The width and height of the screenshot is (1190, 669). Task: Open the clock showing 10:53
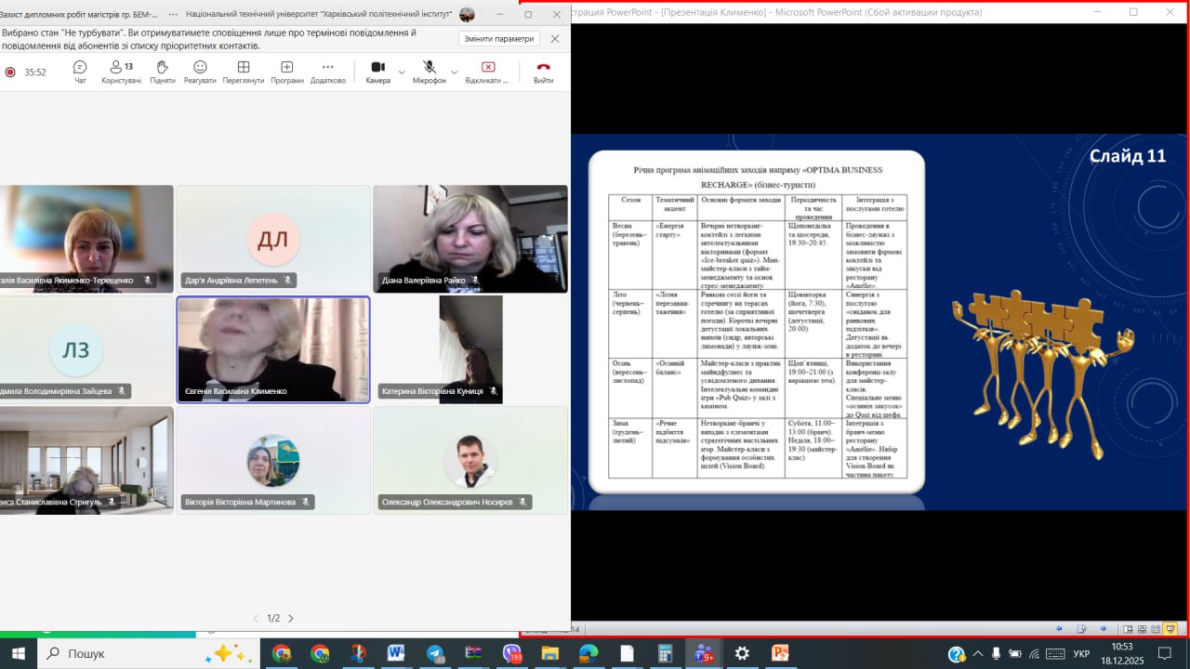(x=1123, y=653)
